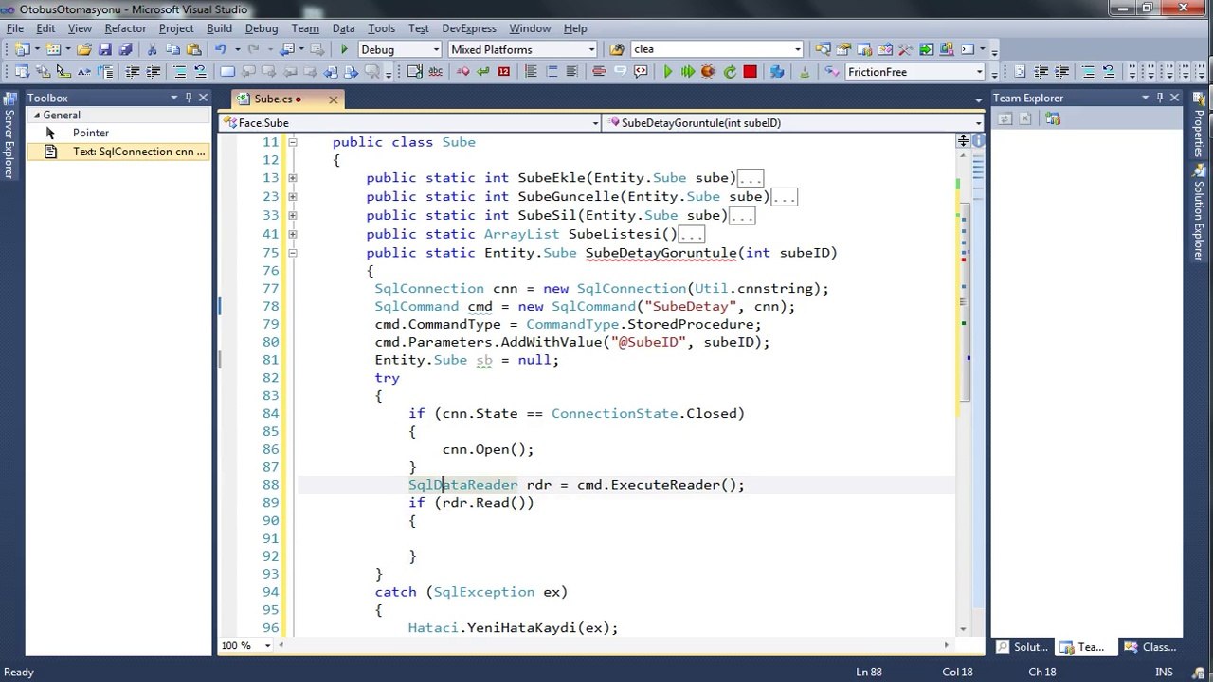Click the Save All icon
Viewport: 1213px width, 682px height.
pyautogui.click(x=124, y=49)
